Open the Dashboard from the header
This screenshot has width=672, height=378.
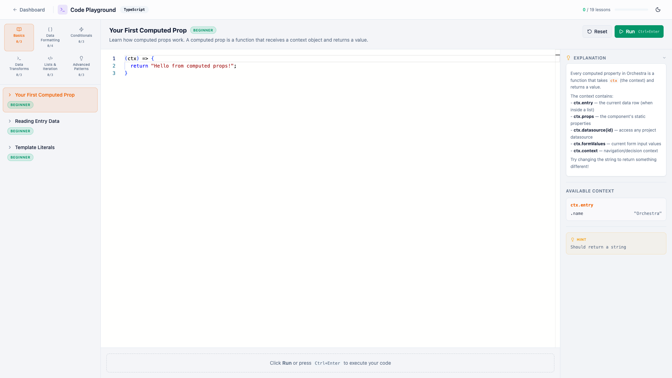click(29, 9)
